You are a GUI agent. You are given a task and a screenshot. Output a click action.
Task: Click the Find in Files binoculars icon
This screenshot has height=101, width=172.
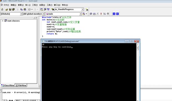coord(53,9)
